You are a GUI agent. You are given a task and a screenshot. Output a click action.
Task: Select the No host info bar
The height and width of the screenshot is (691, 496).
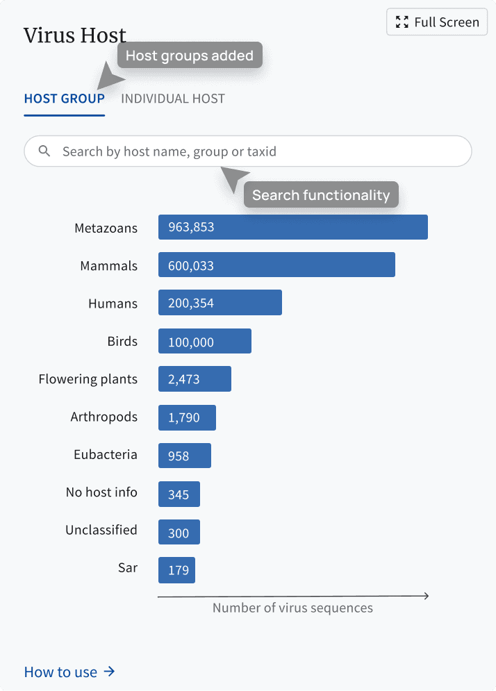point(179,494)
